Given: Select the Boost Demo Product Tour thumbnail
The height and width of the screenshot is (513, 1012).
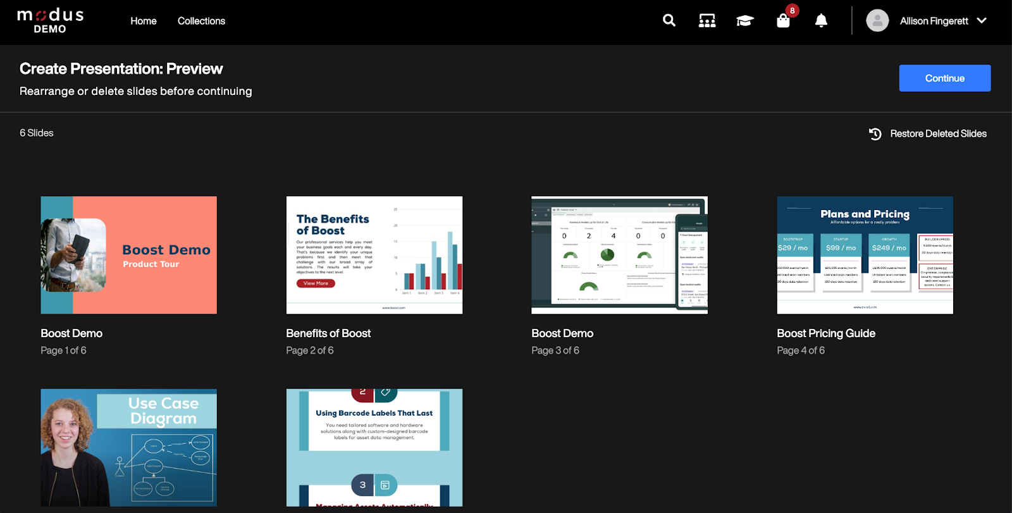Looking at the screenshot, I should click(129, 255).
